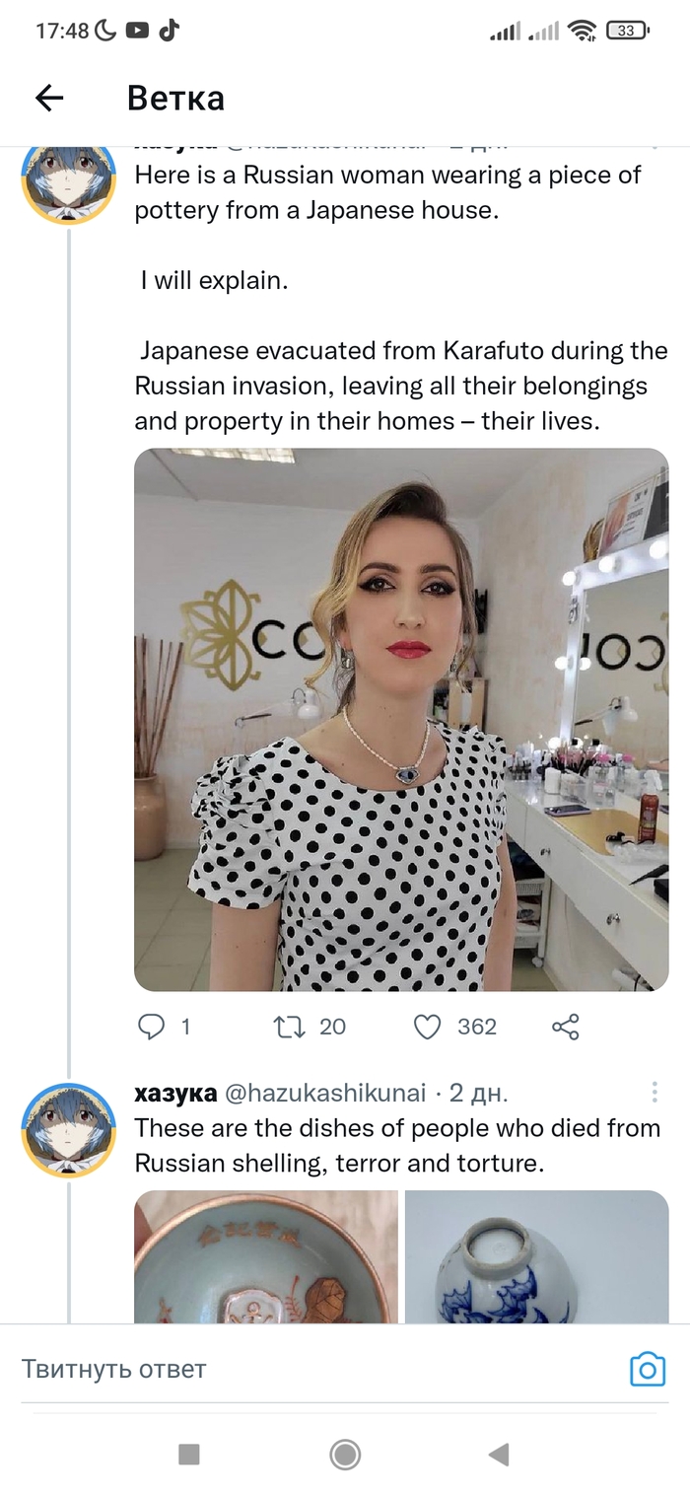Open the second tweet's three-dot menu
Screen dimensions: 690x1496
pos(655,1092)
